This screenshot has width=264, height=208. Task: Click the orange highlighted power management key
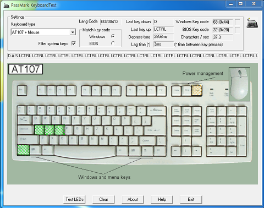tap(197, 91)
